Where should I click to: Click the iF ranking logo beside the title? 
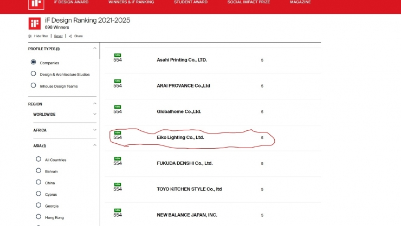[35, 23]
